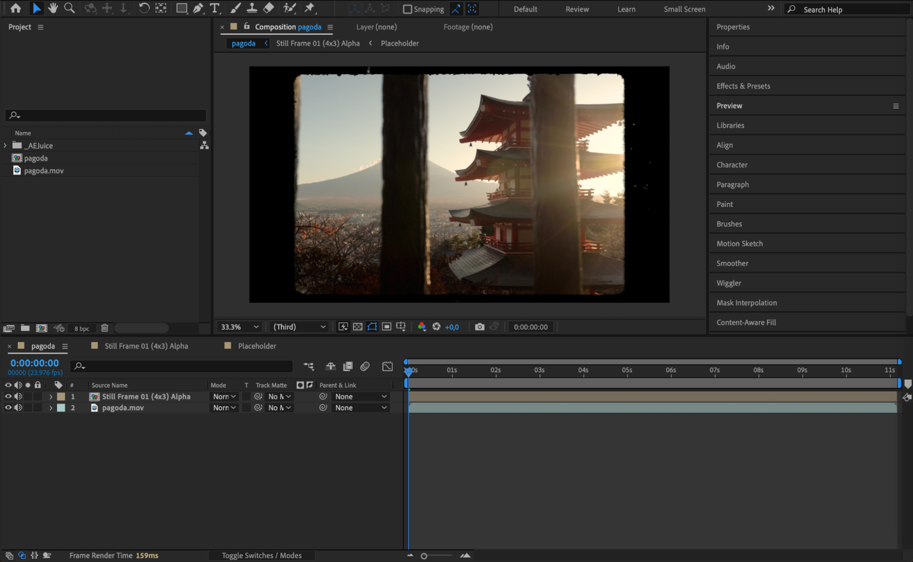Select the Selection arrow tool
Image resolution: width=913 pixels, height=562 pixels.
tap(37, 8)
